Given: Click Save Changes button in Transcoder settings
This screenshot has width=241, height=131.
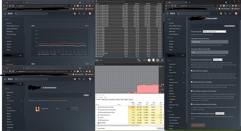Looking at the screenshot, I should tap(198, 125).
